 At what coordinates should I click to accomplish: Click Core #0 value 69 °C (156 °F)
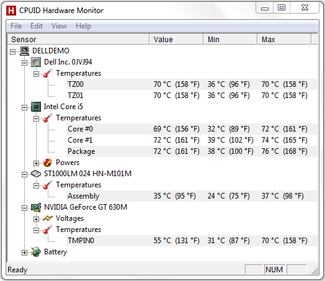176,129
